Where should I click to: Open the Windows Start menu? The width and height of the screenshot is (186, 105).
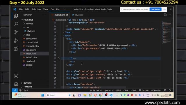click(x=43, y=95)
